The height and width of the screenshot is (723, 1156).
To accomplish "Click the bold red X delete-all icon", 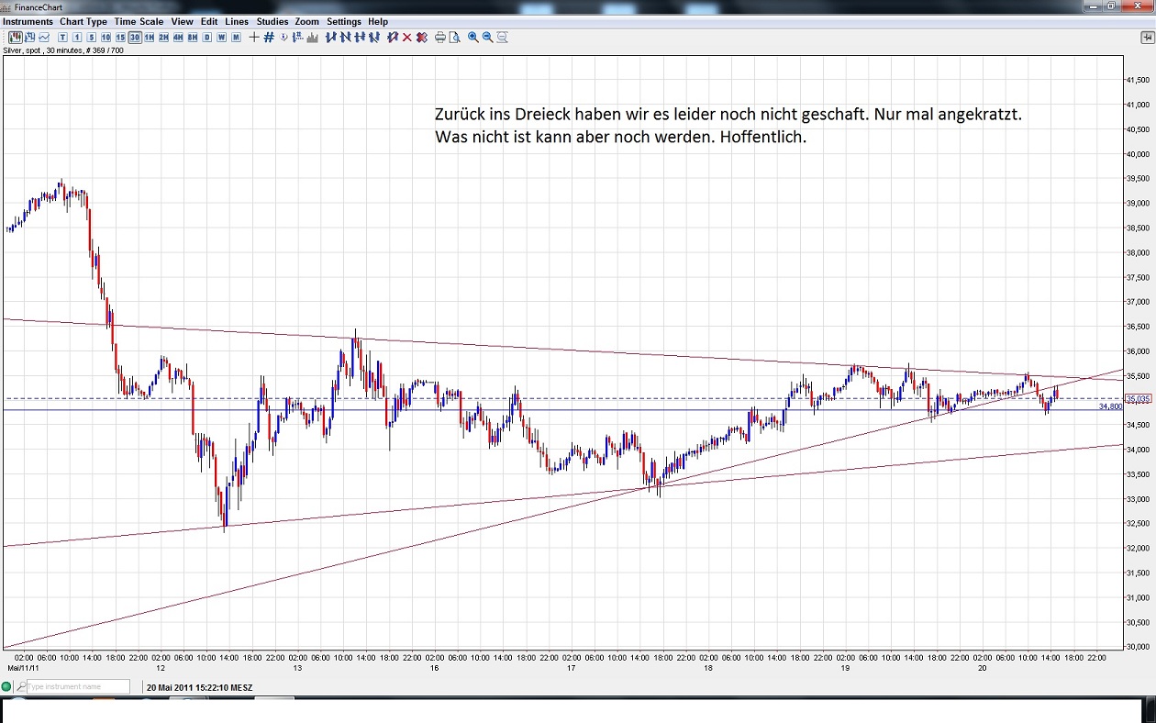I will tap(421, 38).
